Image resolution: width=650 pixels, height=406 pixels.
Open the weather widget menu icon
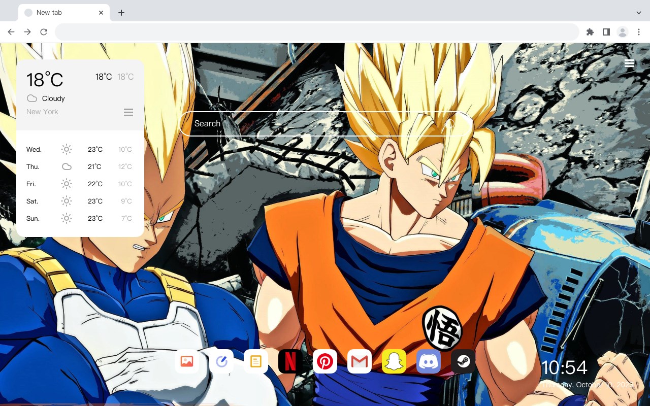click(128, 112)
